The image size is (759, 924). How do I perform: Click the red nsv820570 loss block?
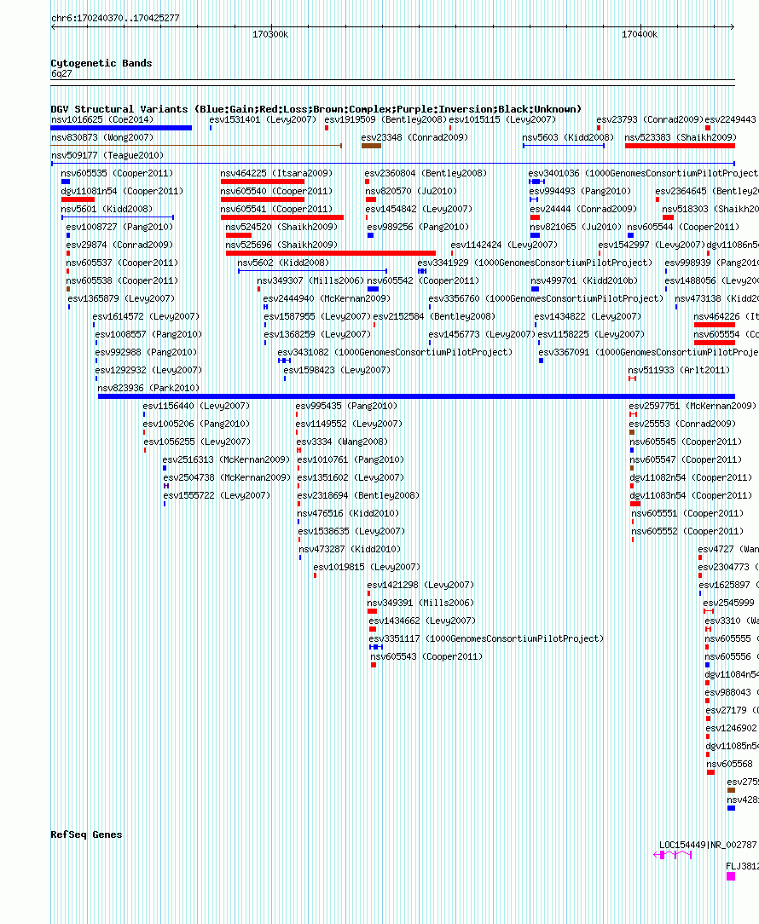[371, 199]
